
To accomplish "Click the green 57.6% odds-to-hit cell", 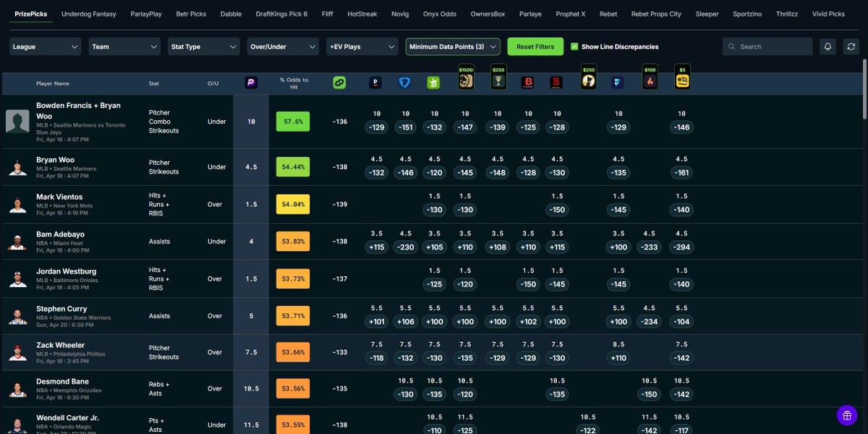I will click(293, 122).
